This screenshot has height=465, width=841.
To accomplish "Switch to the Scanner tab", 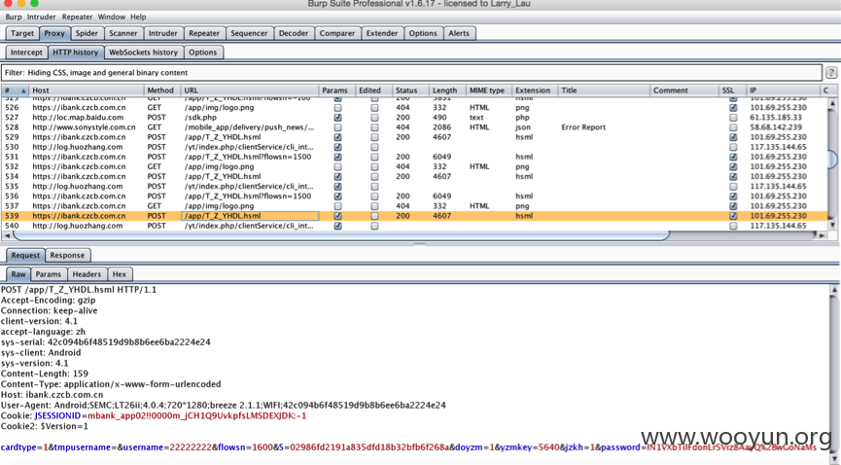I will click(x=123, y=33).
